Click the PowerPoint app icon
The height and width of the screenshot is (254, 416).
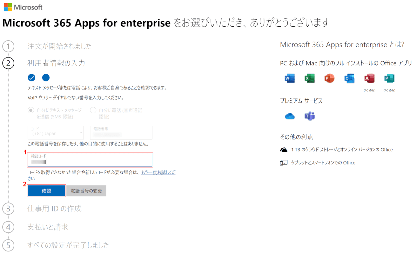coord(330,78)
